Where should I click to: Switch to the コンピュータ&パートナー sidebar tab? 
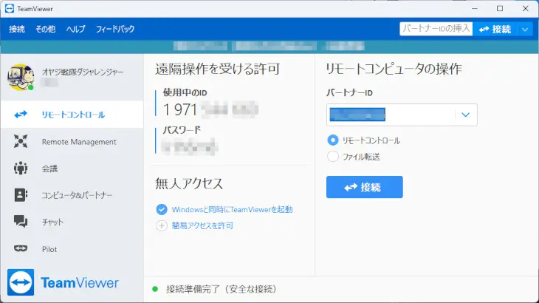tap(72, 195)
